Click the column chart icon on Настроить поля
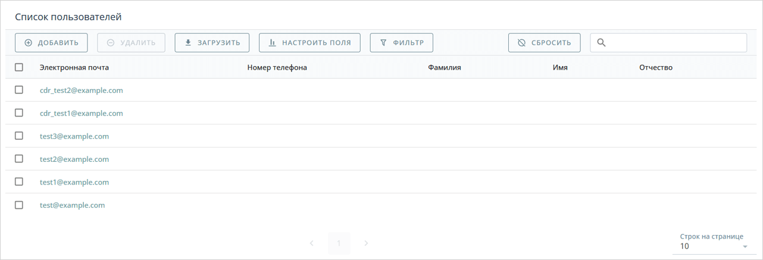763x260 pixels. coord(272,43)
